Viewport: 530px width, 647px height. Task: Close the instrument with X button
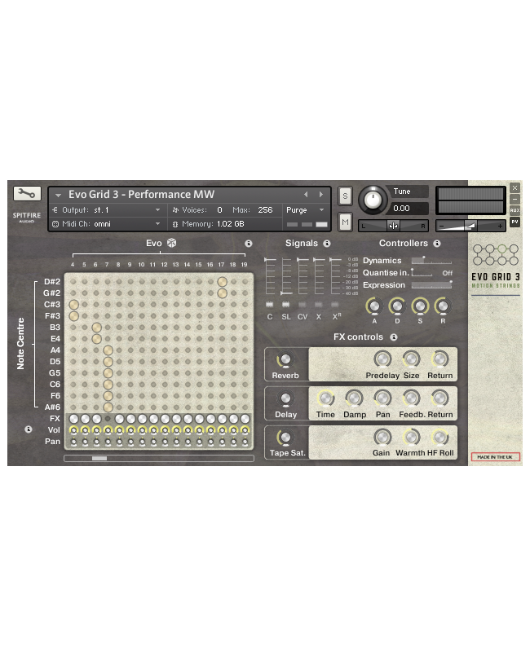tap(515, 187)
